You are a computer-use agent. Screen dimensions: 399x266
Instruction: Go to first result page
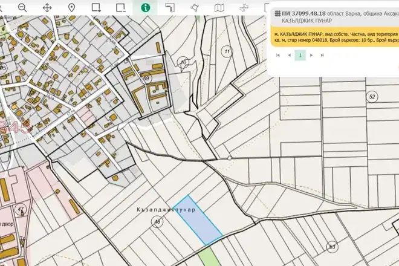click(x=278, y=55)
